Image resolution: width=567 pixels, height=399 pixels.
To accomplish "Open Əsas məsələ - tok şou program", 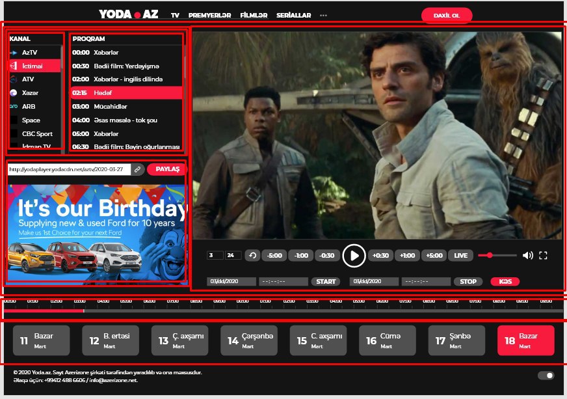I will pyautogui.click(x=126, y=120).
